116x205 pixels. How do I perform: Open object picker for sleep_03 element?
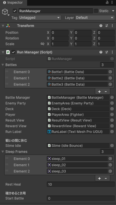(110, 171)
